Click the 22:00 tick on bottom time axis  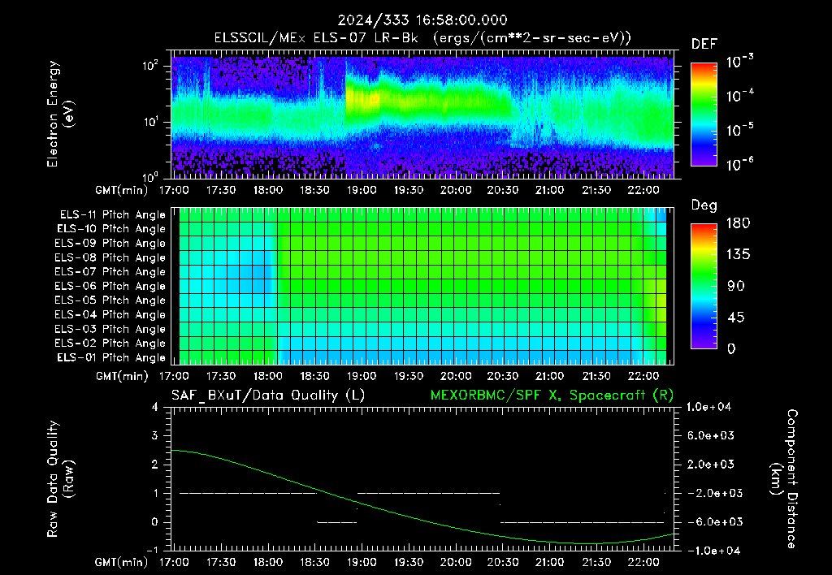(643, 562)
